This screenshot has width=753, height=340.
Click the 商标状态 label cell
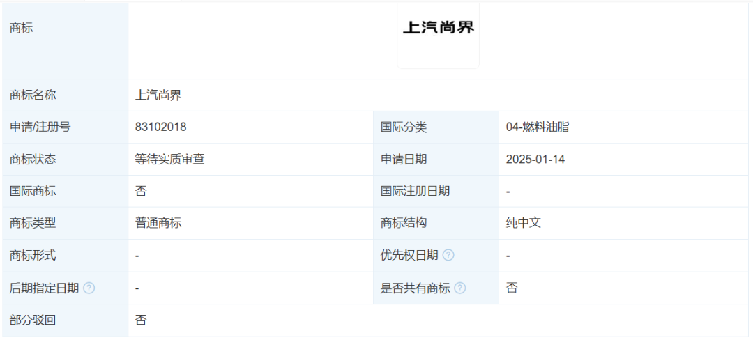tap(66, 160)
